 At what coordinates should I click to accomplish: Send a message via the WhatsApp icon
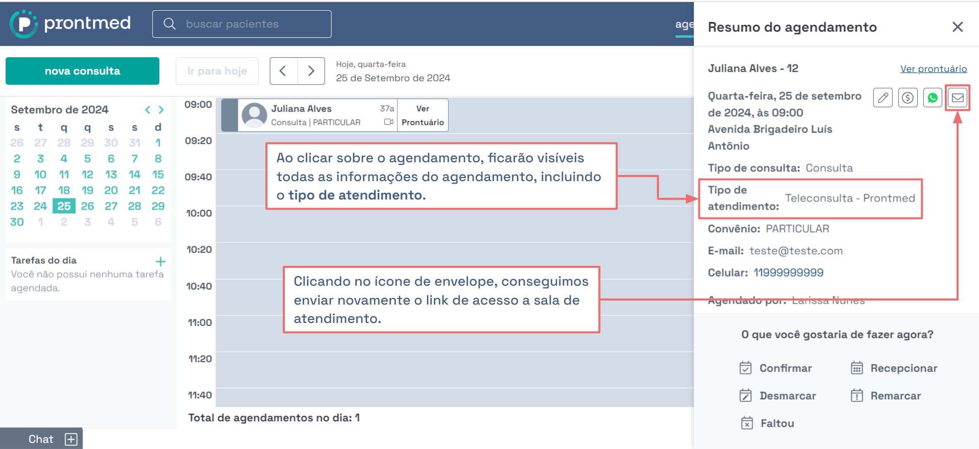click(x=933, y=97)
